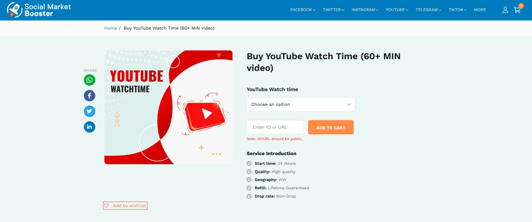Open the MORE menu item

click(x=480, y=10)
